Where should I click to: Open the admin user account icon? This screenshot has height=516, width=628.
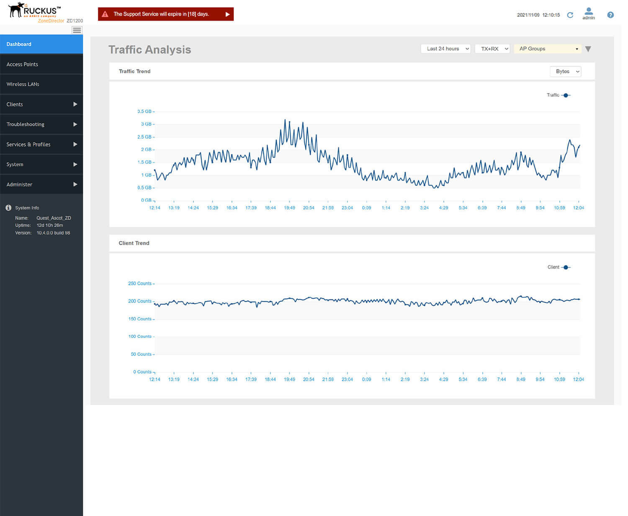coord(588,11)
